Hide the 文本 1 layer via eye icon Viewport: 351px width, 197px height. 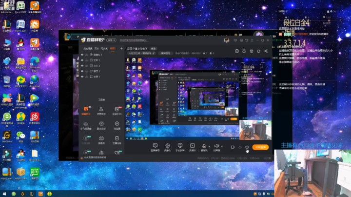point(82,60)
